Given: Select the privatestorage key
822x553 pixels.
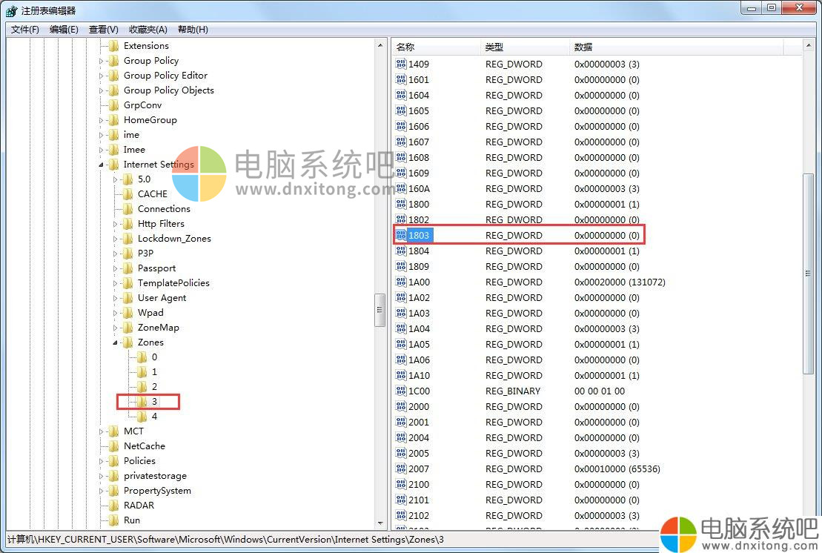Looking at the screenshot, I should pos(155,476).
